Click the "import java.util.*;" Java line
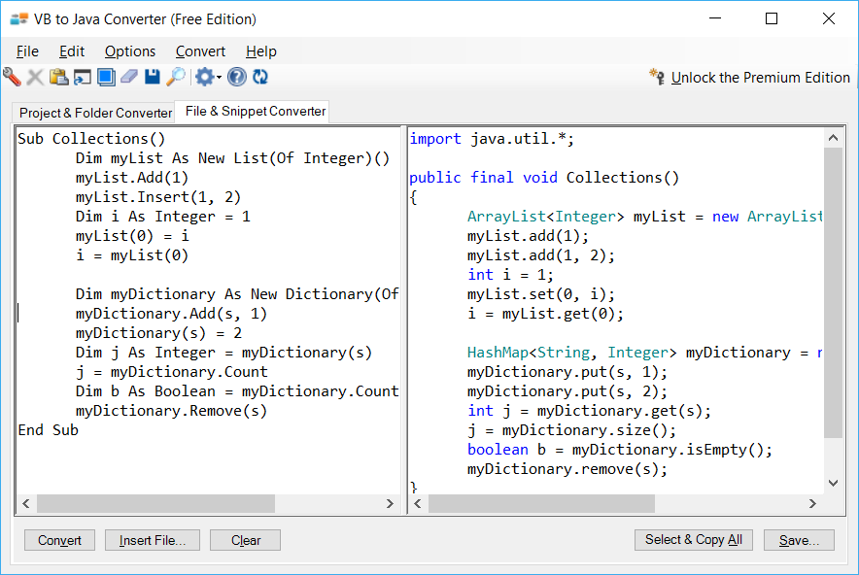859x575 pixels. click(x=492, y=139)
